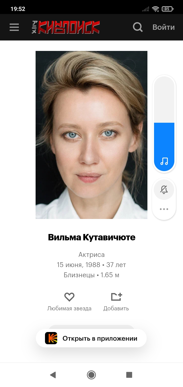Toggle the muted bell ringer mode
Screen dimensions: 183x387
[164, 190]
